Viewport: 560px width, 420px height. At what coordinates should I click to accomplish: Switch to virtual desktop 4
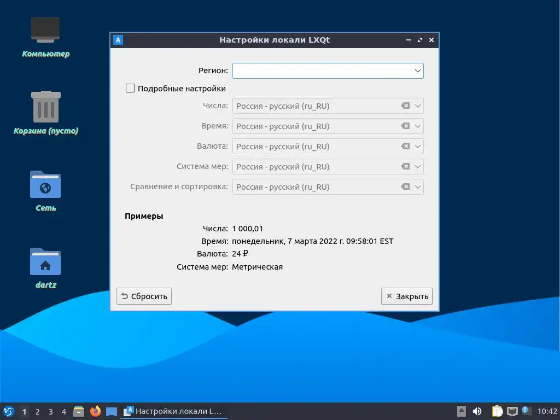coord(64,412)
